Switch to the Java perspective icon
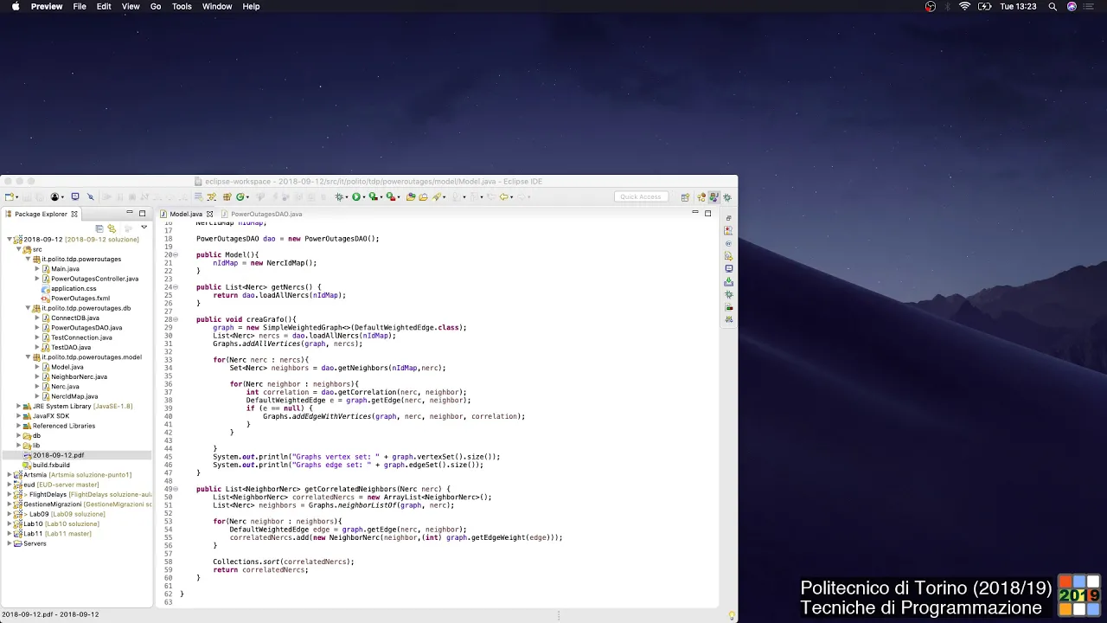Screen dimensions: 1107x623 pos(713,197)
